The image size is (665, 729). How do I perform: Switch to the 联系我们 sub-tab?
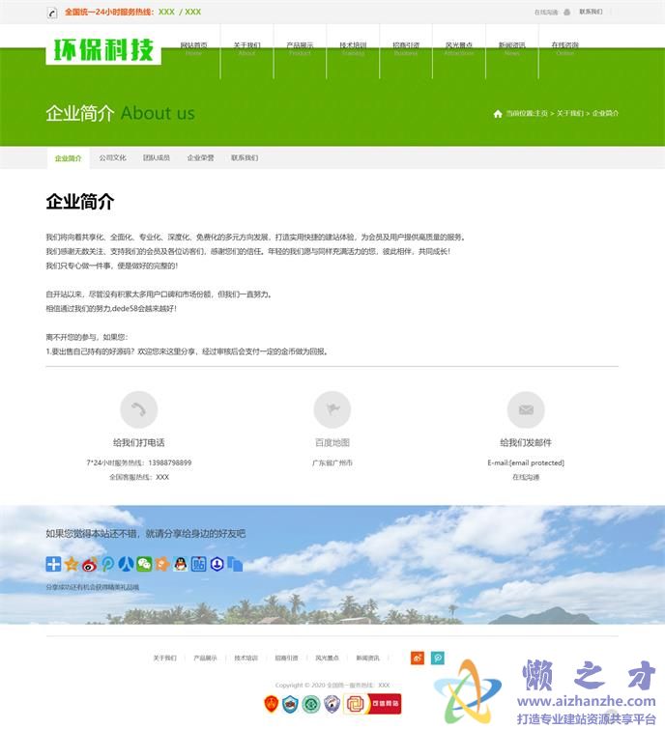(x=245, y=158)
